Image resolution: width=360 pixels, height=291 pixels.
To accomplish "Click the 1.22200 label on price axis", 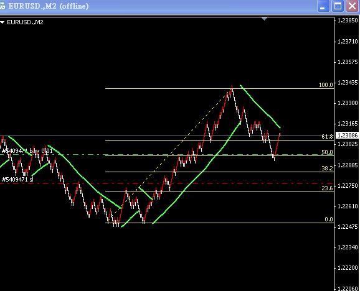I will click(x=348, y=268).
